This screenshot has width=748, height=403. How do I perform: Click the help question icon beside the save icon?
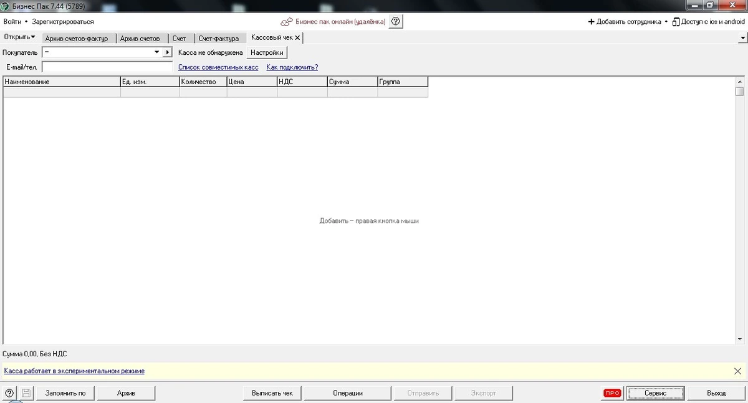coord(9,393)
